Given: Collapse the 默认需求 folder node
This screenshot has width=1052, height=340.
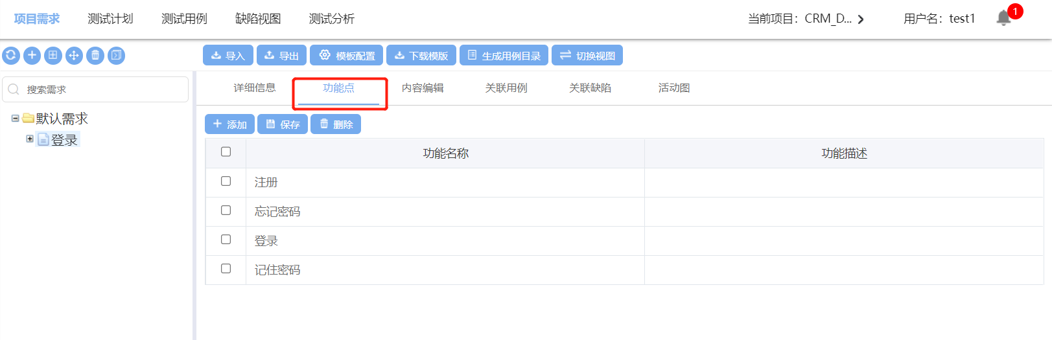Looking at the screenshot, I should coord(15,119).
